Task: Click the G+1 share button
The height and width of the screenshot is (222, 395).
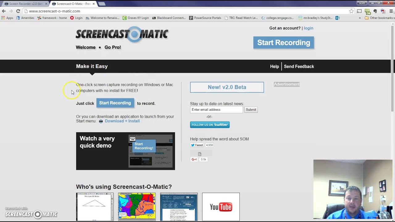Action: click(194, 159)
